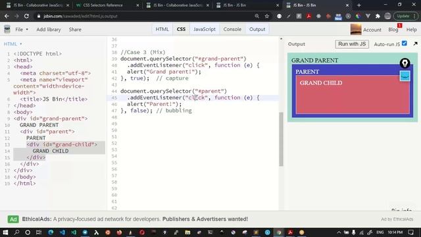Screen dimensions: 421x237
Task: Click the GRAND PARENT label in output
Action: (x=314, y=61)
